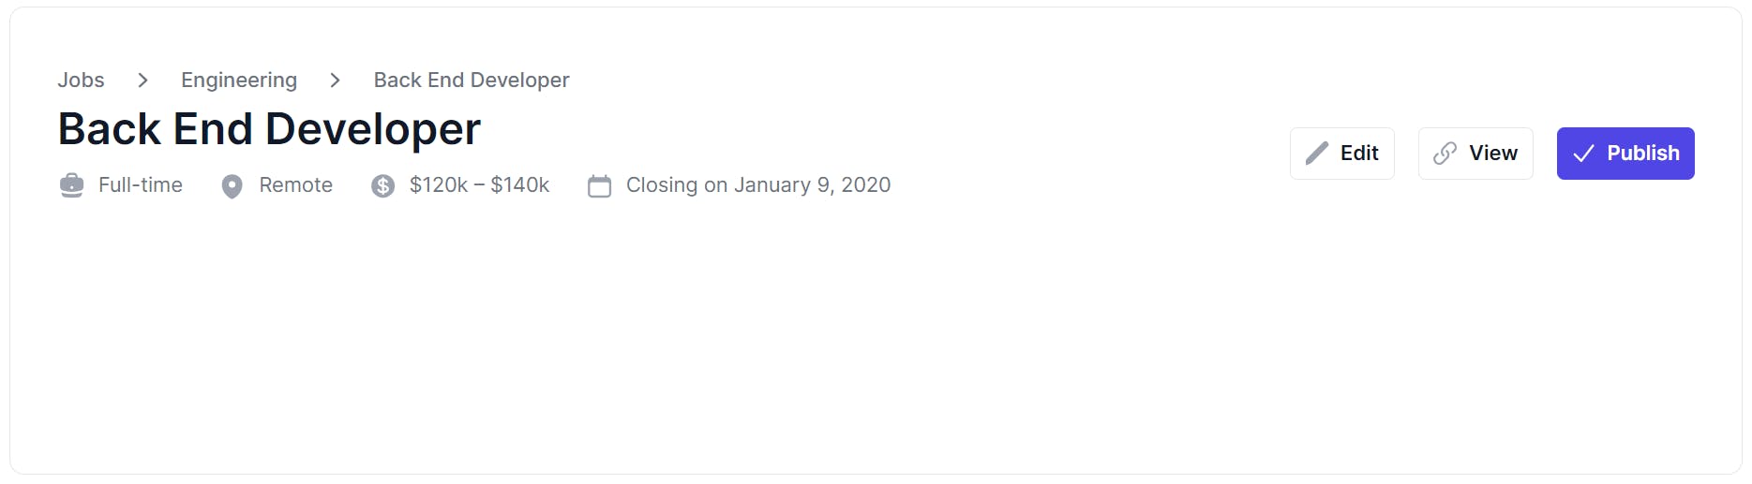This screenshot has height=484, width=1752.
Task: Click the Full-time employment type label
Action: coord(141,185)
